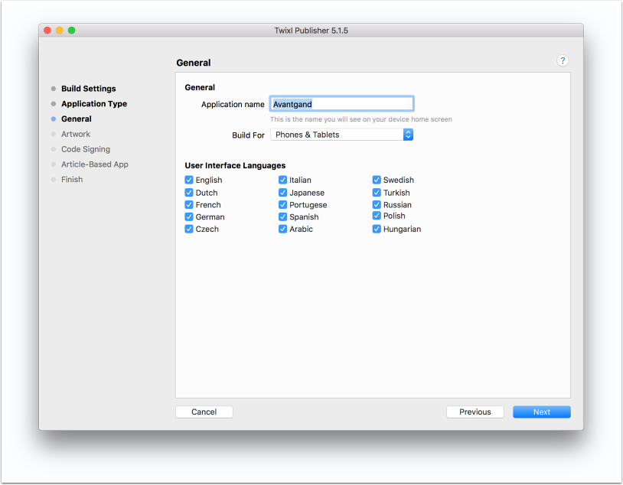Select the Article-Based App step
The image size is (623, 485).
95,164
